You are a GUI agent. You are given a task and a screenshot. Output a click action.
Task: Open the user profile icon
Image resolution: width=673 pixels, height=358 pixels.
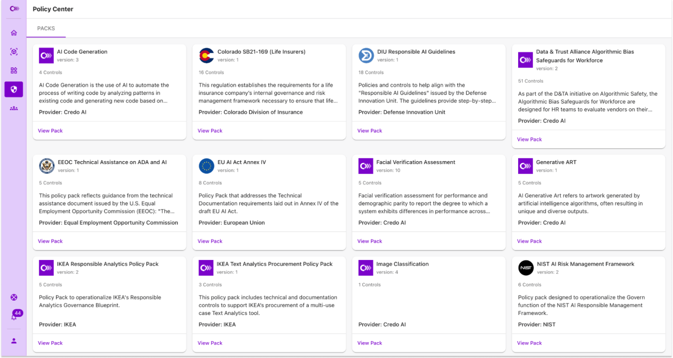(14, 341)
